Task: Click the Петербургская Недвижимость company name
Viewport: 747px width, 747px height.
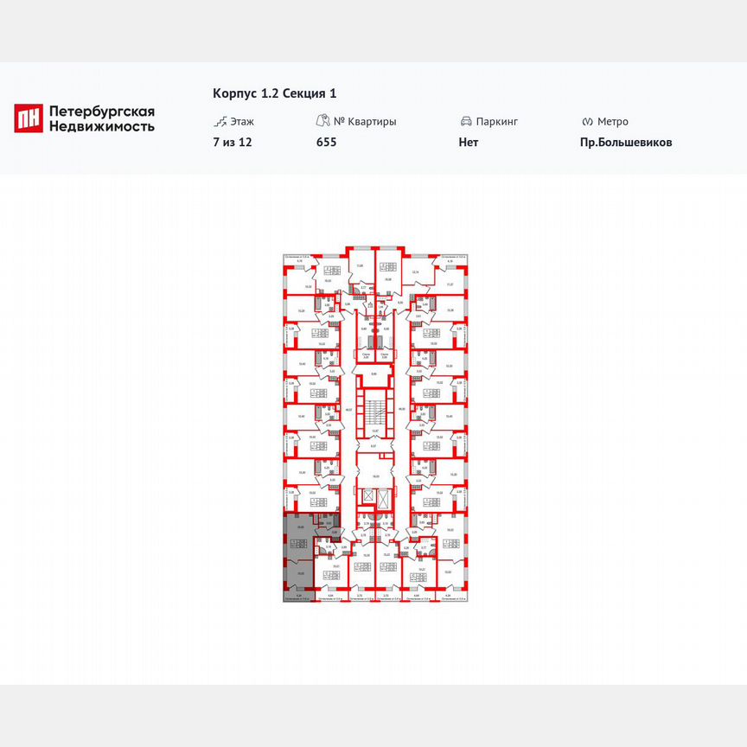Action: pyautogui.click(x=102, y=118)
